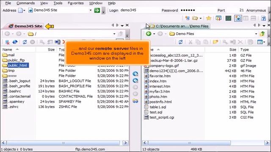Open the Site Manager icon in top toolbar
The width and height of the screenshot is (271, 152).
click(187, 18)
